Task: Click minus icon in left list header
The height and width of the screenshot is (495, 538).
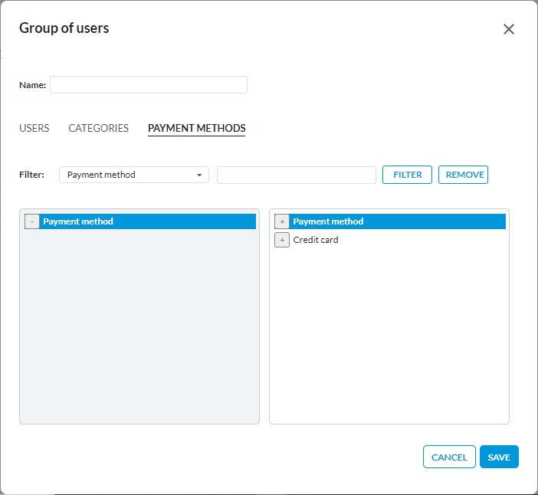Action: coord(32,221)
